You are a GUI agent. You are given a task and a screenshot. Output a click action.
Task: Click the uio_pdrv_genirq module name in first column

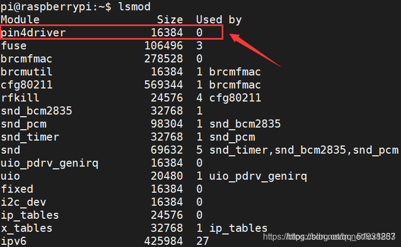coord(49,163)
